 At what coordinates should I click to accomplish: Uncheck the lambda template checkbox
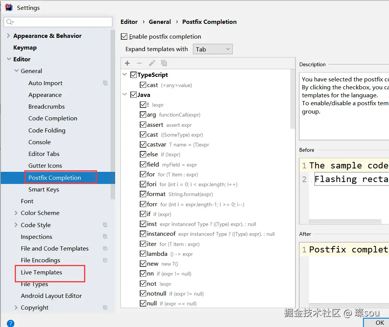(x=143, y=254)
